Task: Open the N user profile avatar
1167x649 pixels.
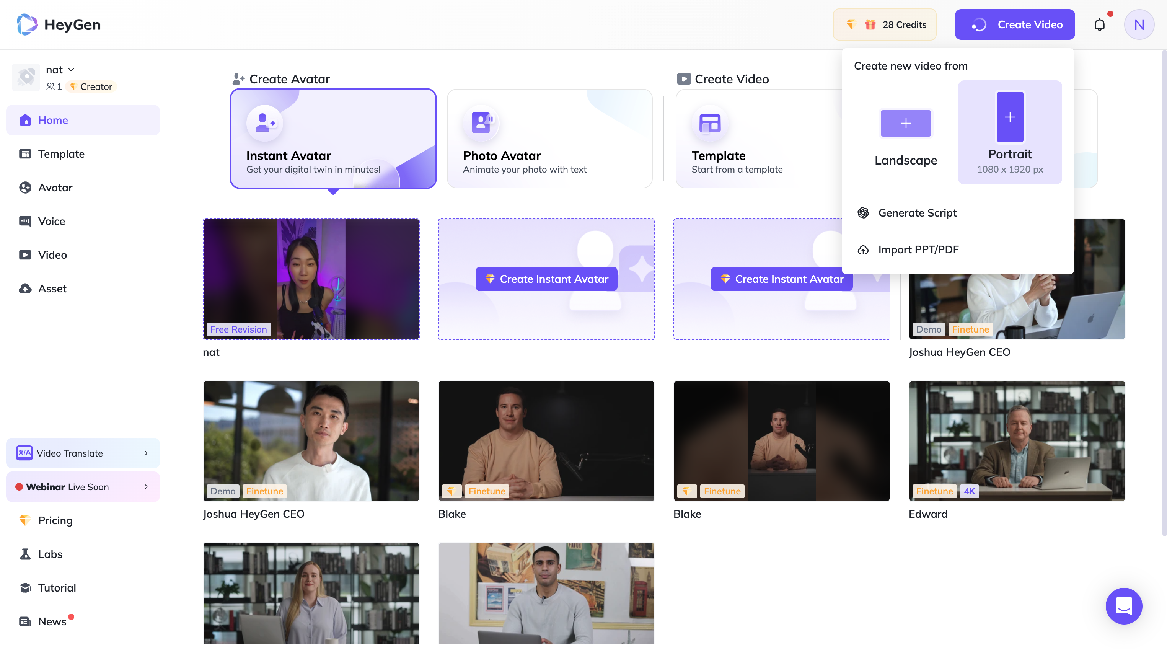Action: pyautogui.click(x=1139, y=24)
